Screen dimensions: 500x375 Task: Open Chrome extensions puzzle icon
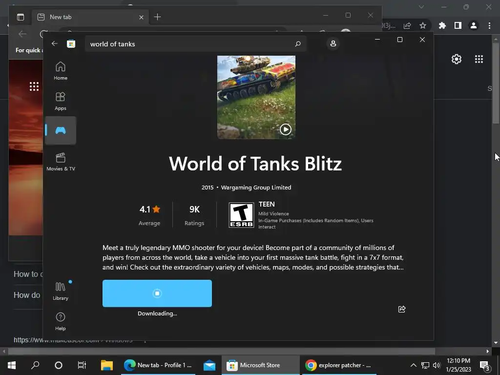coord(442,25)
